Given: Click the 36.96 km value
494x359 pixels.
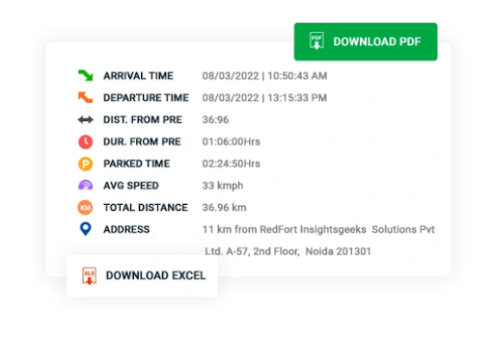Looking at the screenshot, I should tap(224, 208).
